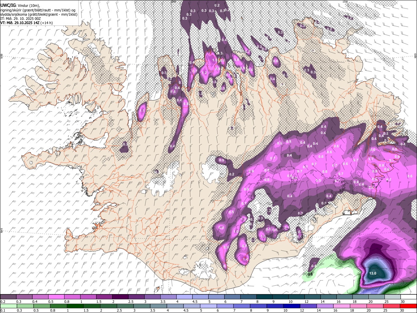Click the 15W longitude label at map top
Viewport: 417px width, 313px height.
(345, 2)
